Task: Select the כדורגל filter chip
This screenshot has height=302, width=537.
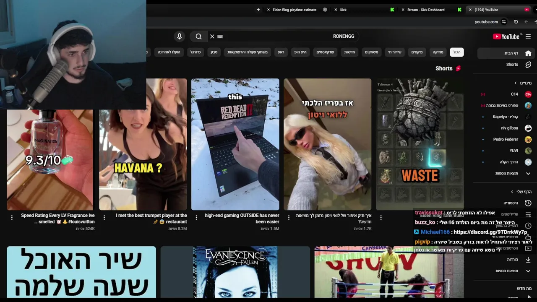Action: [196, 52]
